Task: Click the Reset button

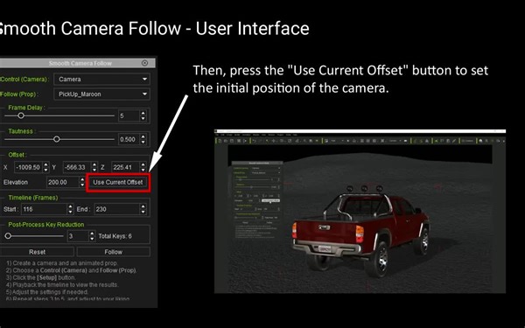Action: 37,252
